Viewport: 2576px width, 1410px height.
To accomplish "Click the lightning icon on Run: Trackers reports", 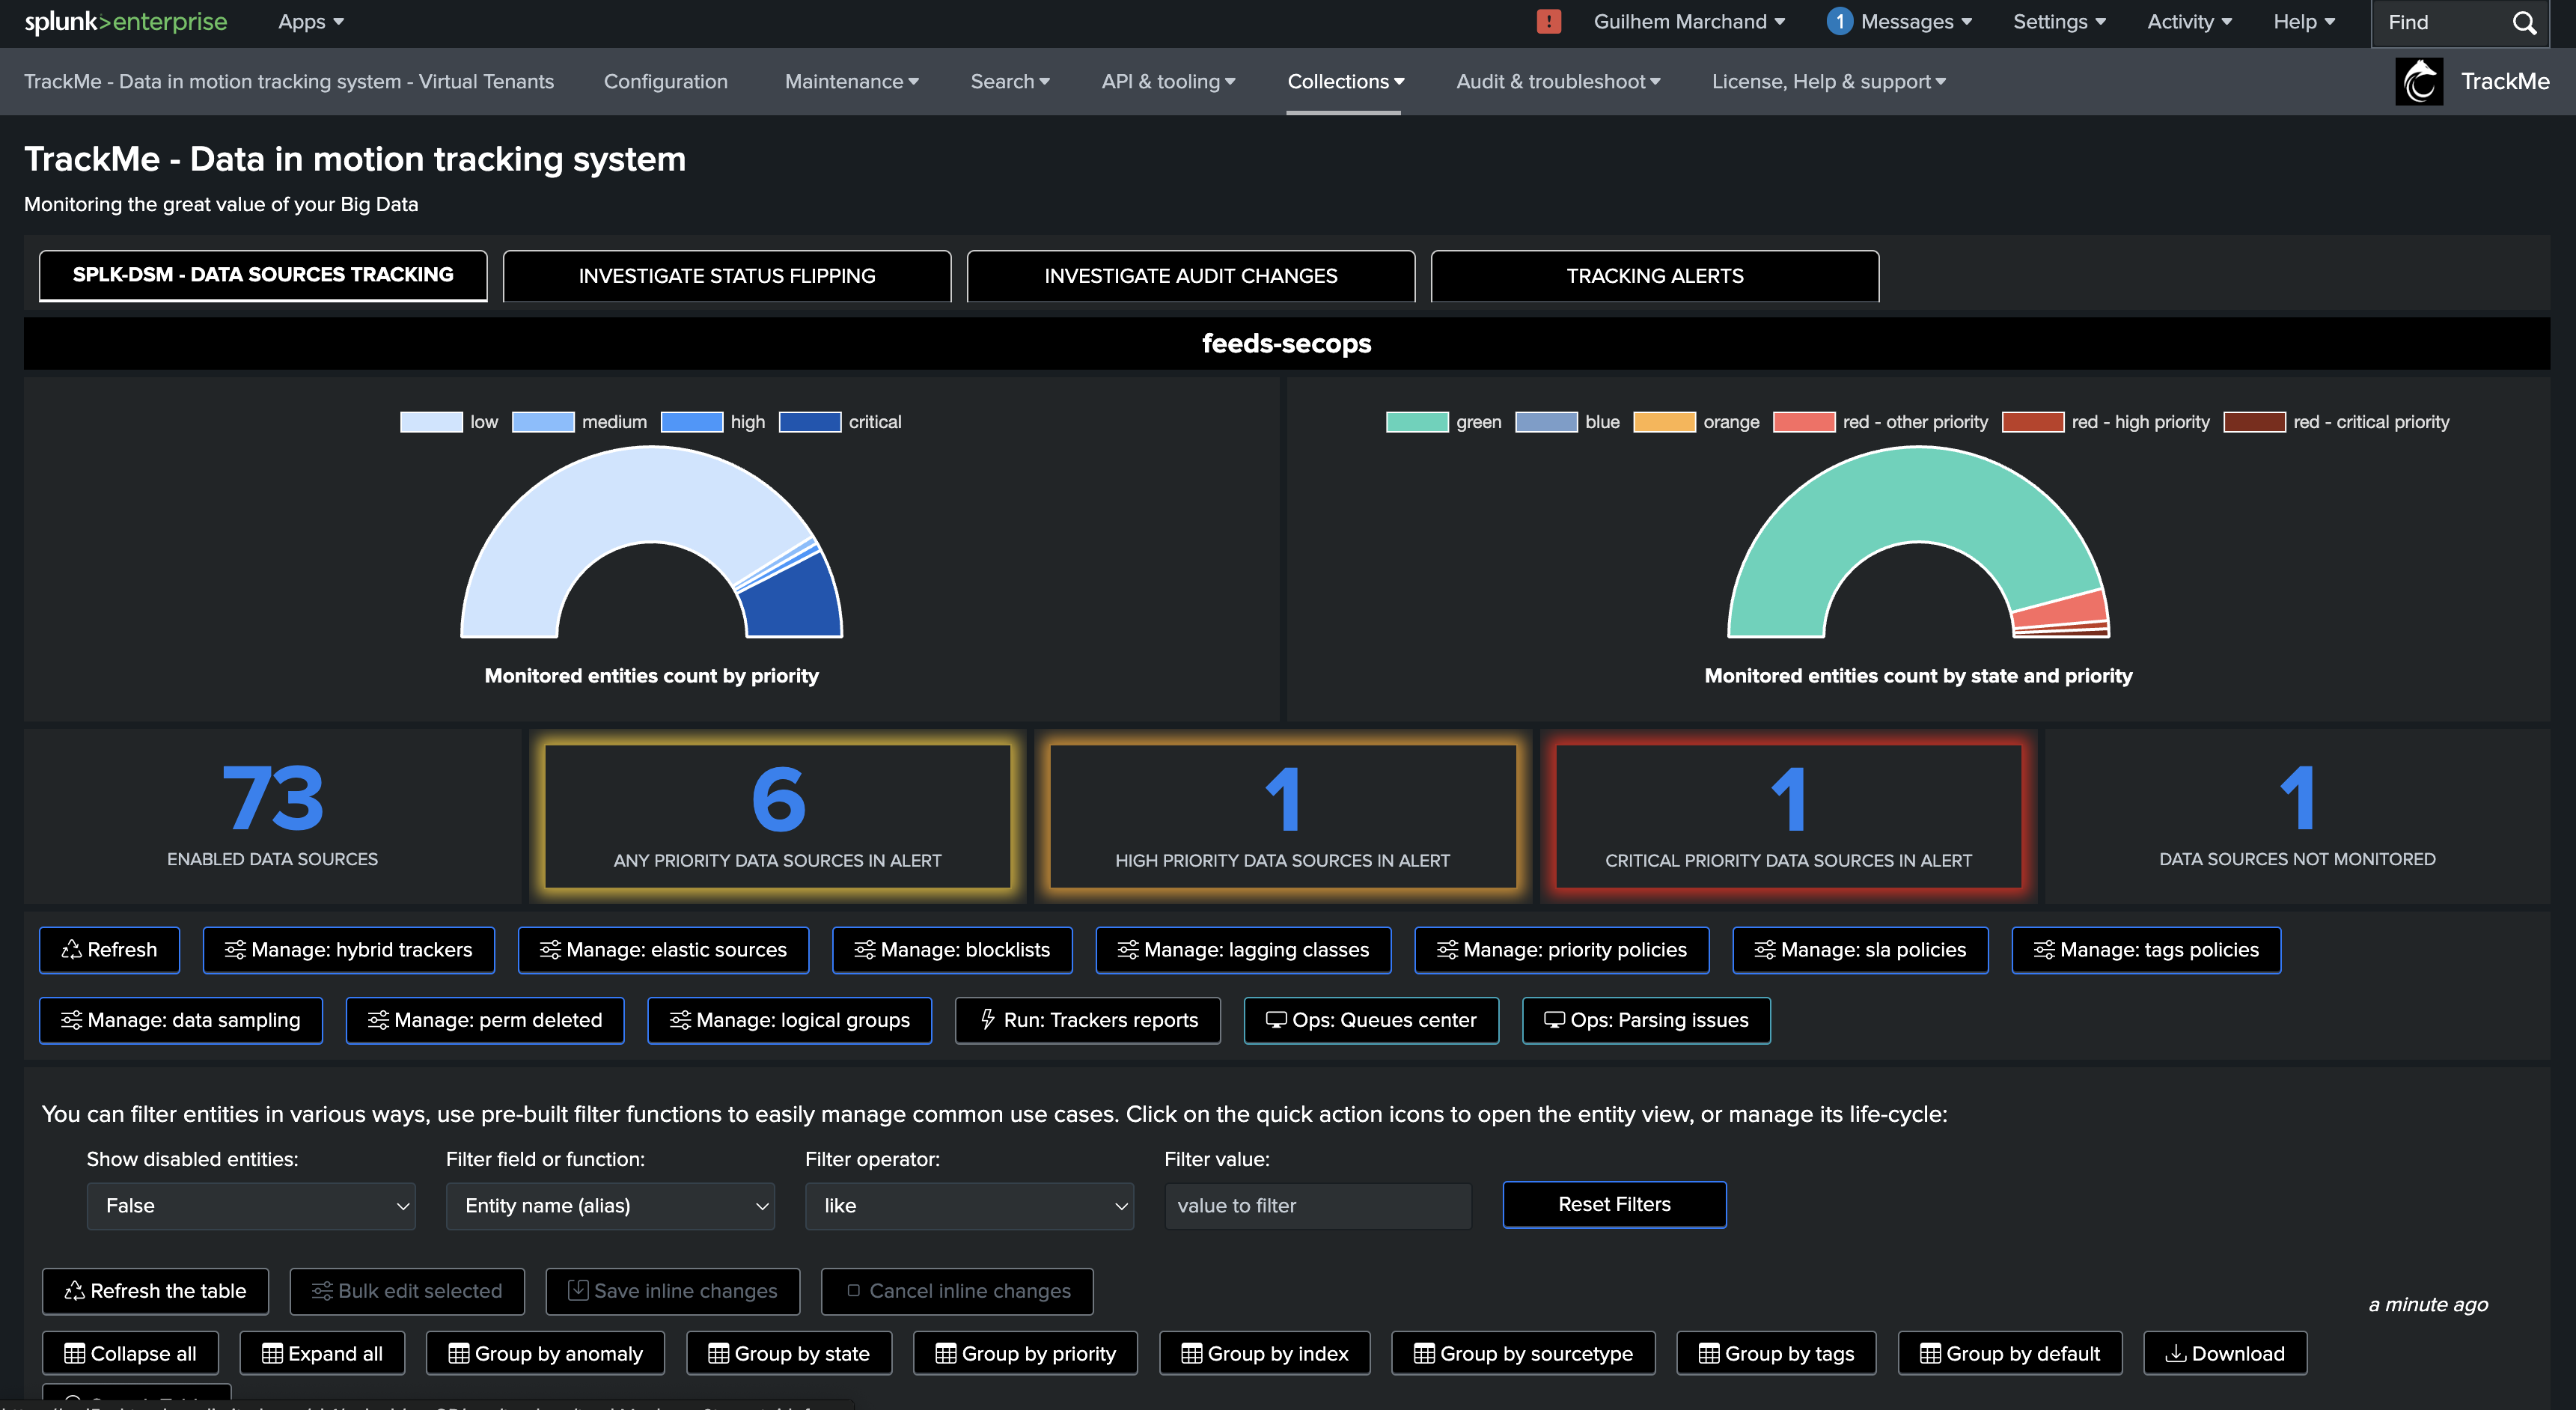I will [x=987, y=1019].
